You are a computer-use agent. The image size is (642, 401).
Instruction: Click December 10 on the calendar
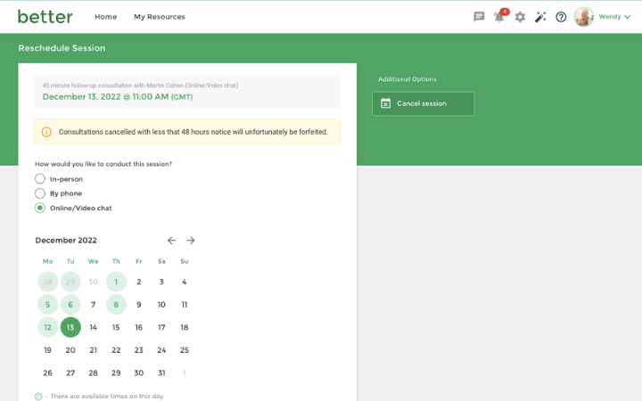click(161, 305)
